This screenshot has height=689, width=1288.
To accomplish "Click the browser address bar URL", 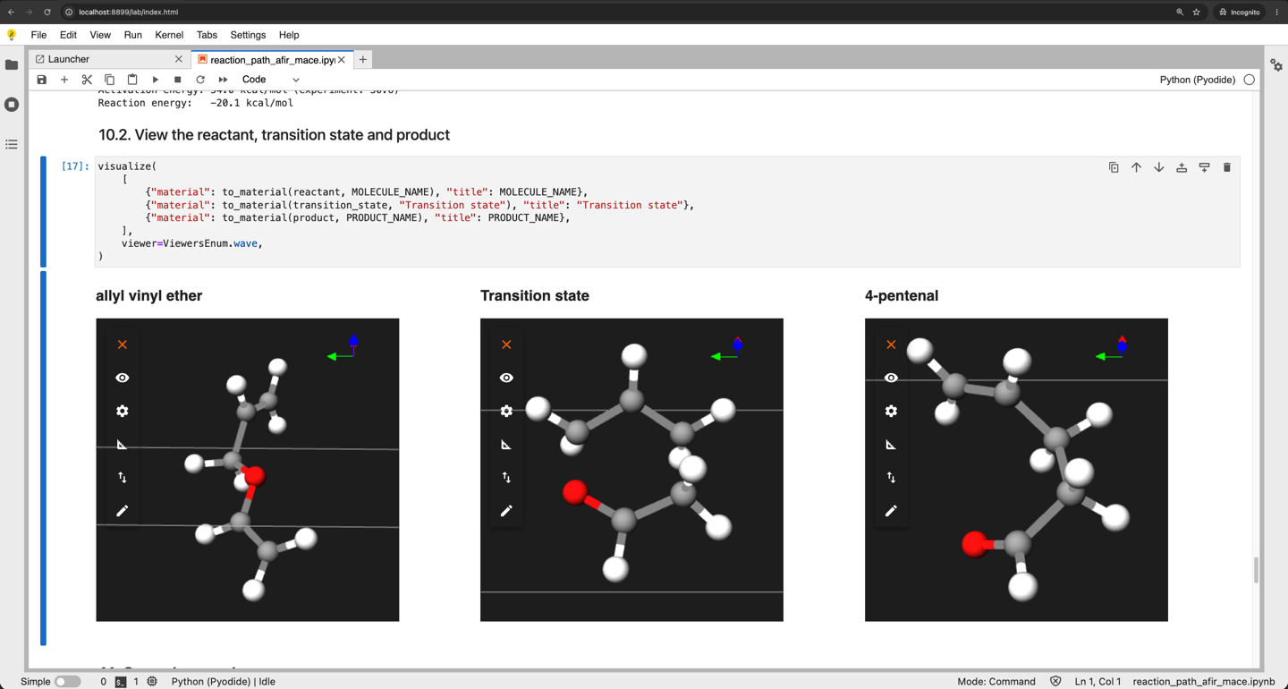I will coord(128,13).
